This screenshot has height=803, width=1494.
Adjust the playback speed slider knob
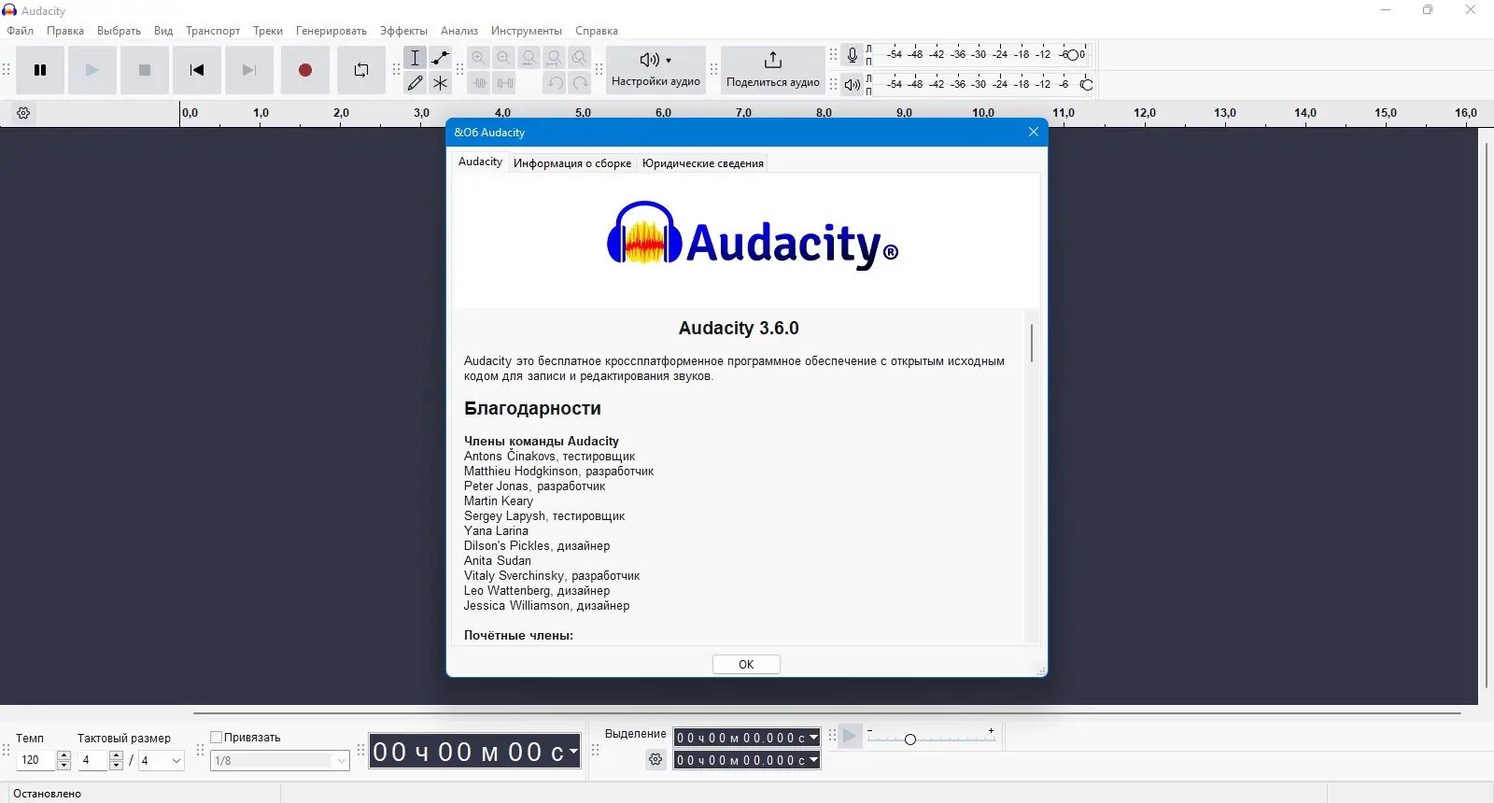[910, 740]
